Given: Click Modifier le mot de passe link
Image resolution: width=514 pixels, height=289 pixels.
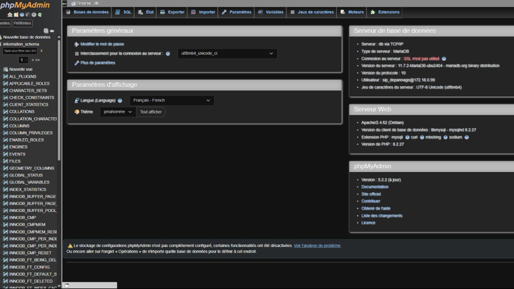Looking at the screenshot, I should pyautogui.click(x=102, y=44).
